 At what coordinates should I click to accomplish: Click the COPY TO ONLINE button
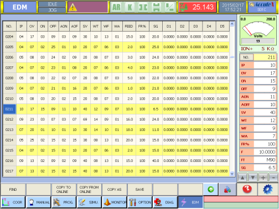[x=64, y=190]
